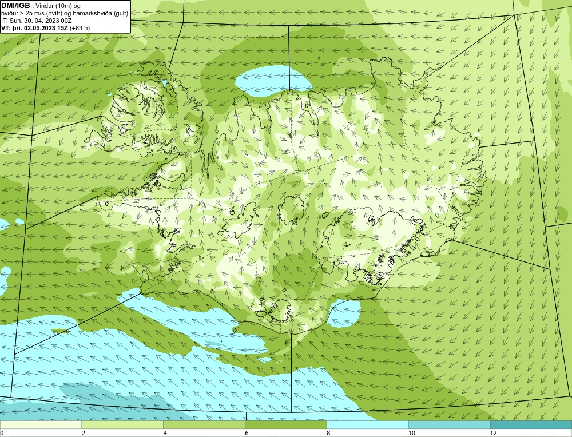572x437 pixels.
Task: Click the 4–6 m/s green swatch
Action: tap(204, 424)
